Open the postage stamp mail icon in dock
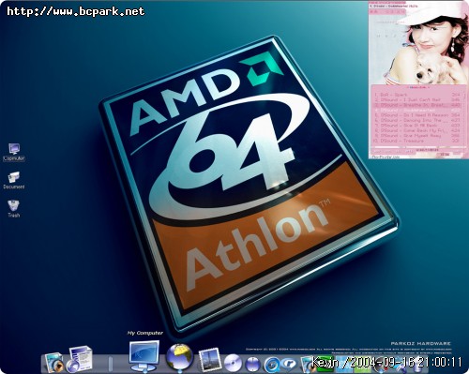 tap(210, 360)
